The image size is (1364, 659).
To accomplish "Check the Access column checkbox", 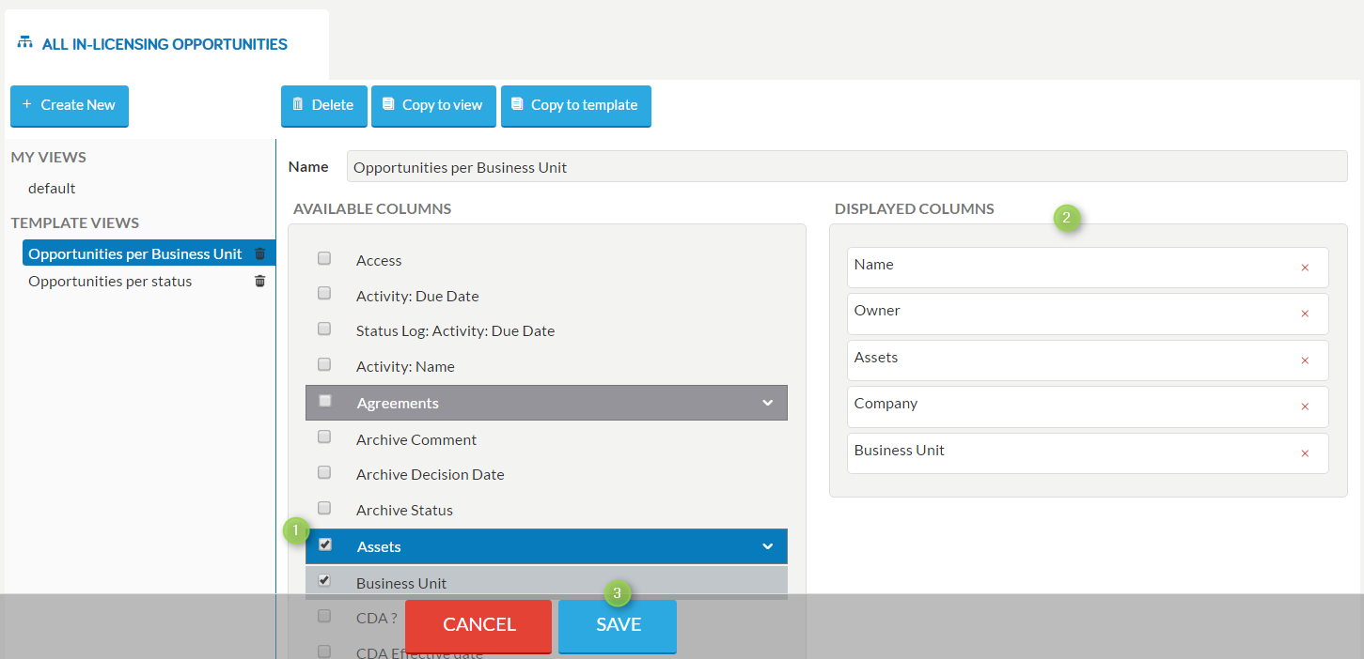I will pos(324,258).
